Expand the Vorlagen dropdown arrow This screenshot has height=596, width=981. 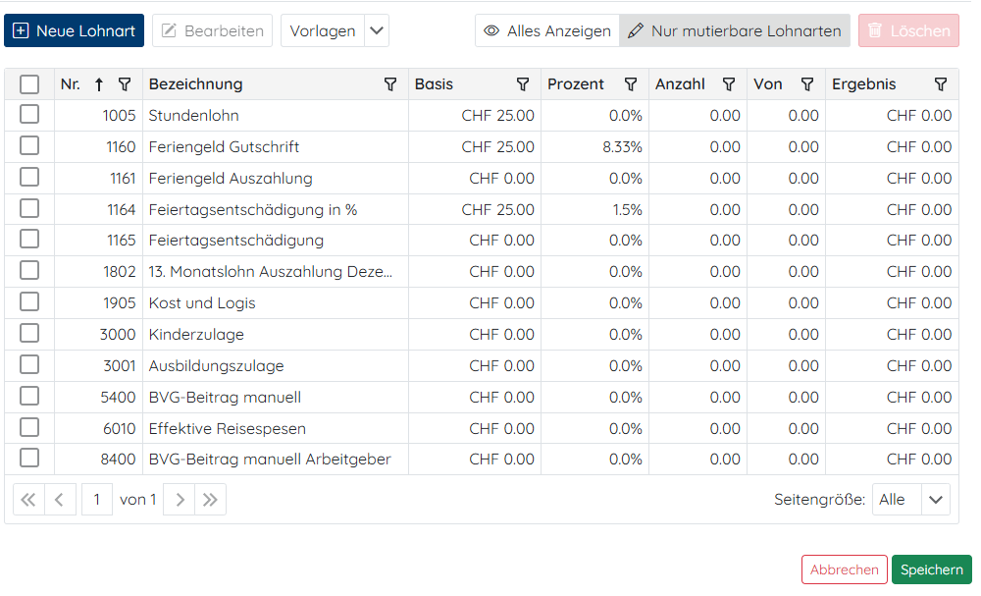pos(377,30)
